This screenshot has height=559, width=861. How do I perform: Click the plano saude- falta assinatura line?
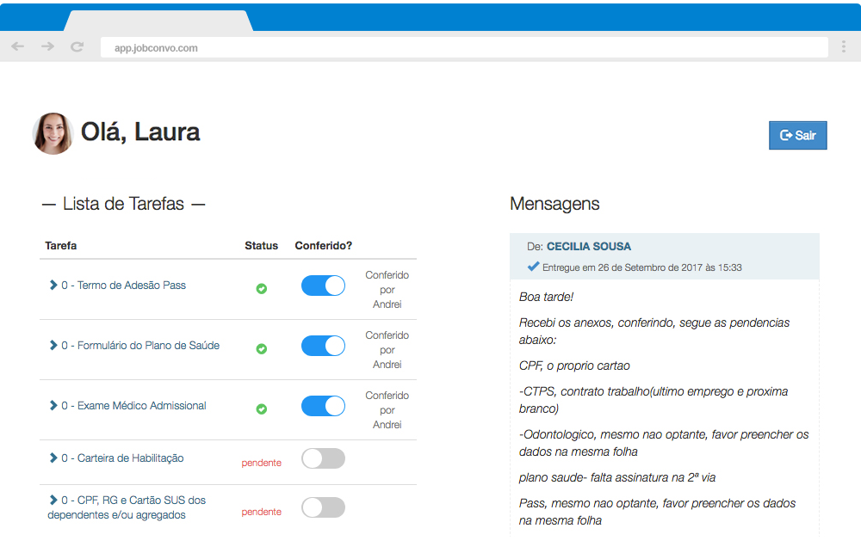(617, 478)
